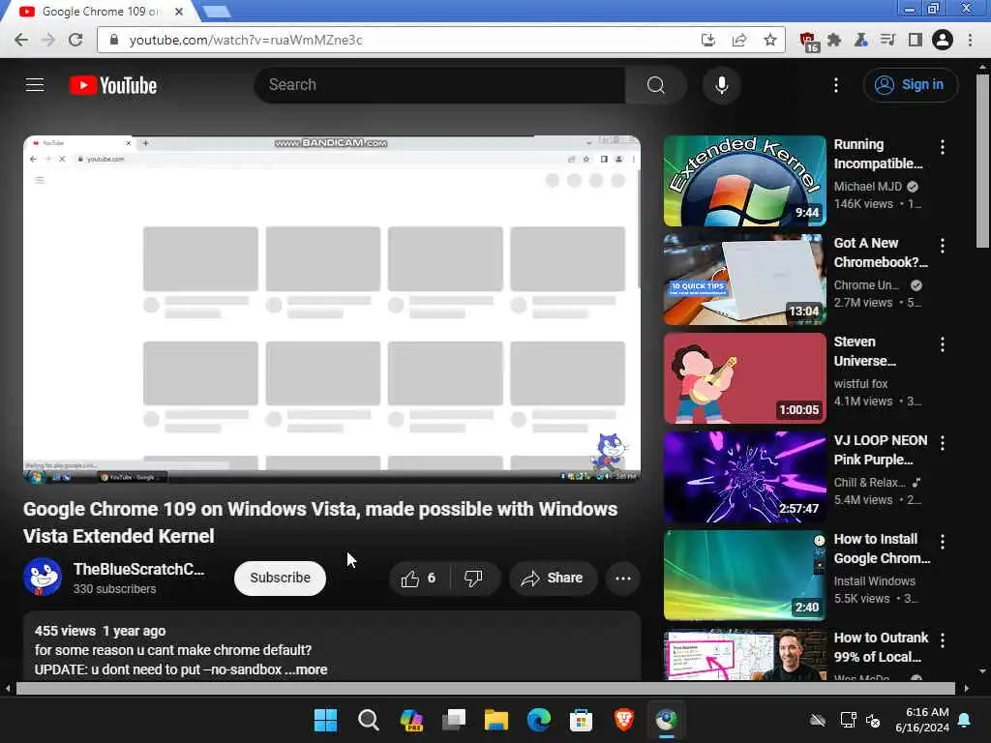991x743 pixels.
Task: Open the Extensions puzzle menu
Action: (834, 40)
